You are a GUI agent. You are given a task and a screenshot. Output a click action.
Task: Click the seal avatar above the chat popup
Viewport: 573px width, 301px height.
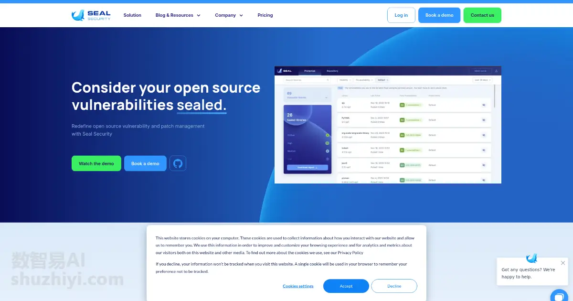[x=531, y=258]
